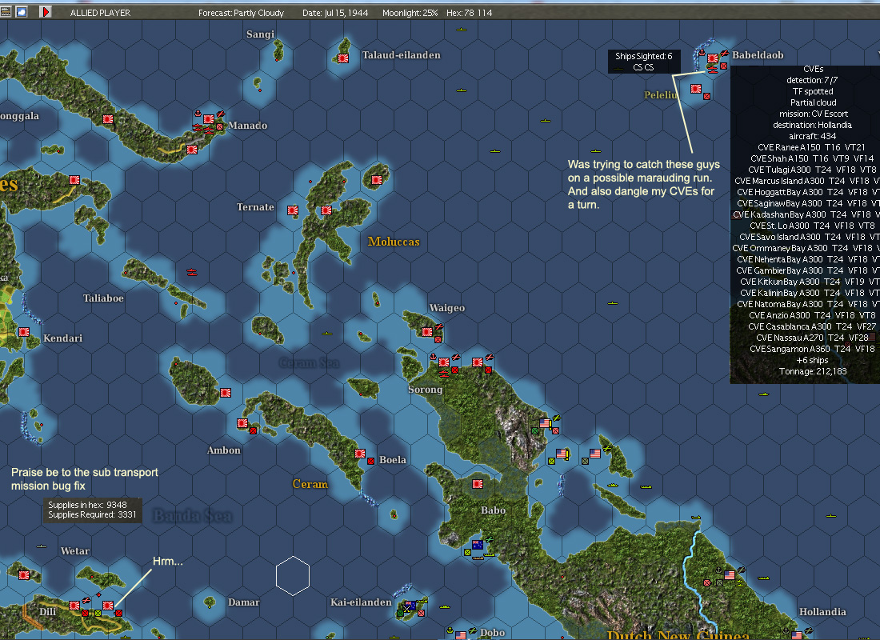Image resolution: width=880 pixels, height=640 pixels.
Task: Click 'destination: Hollandia' in TF panel
Action: pos(812,125)
